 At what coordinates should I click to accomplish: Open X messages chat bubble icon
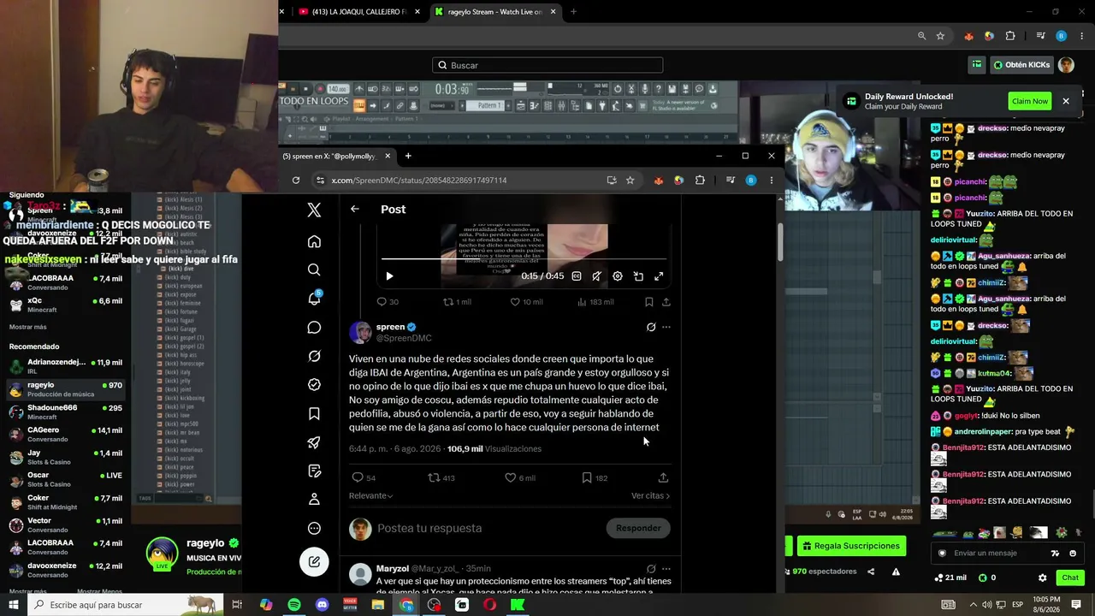pyautogui.click(x=314, y=328)
